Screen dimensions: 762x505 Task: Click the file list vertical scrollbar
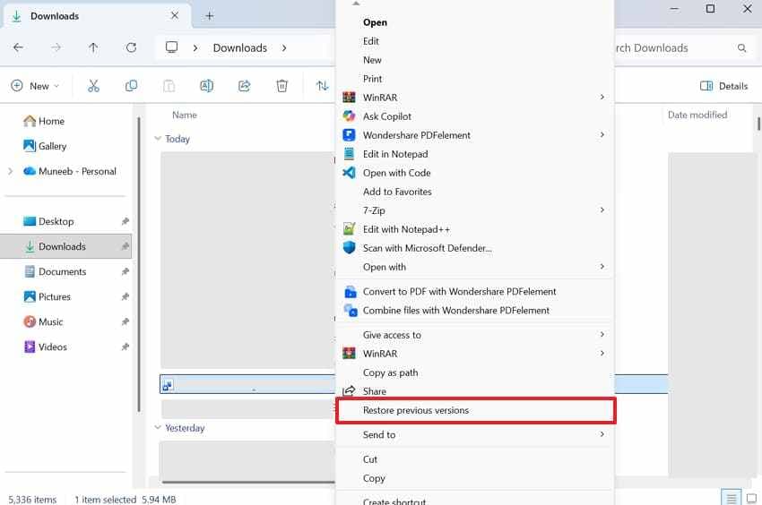758,123
